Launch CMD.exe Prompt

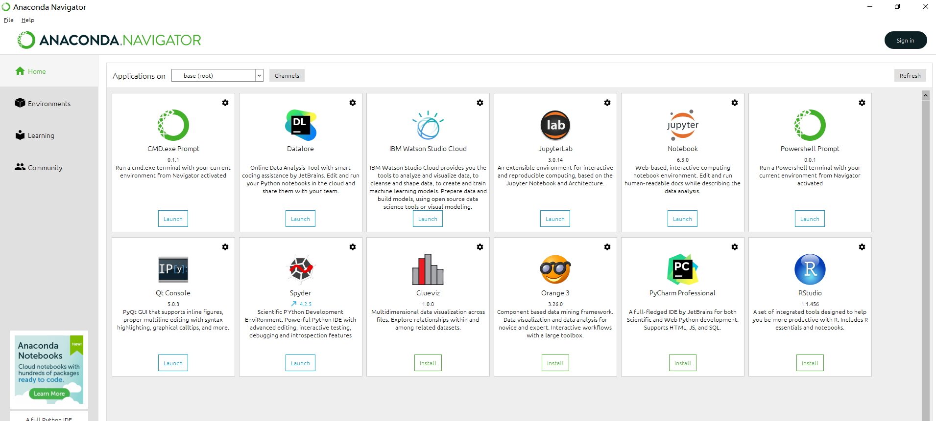coord(173,219)
